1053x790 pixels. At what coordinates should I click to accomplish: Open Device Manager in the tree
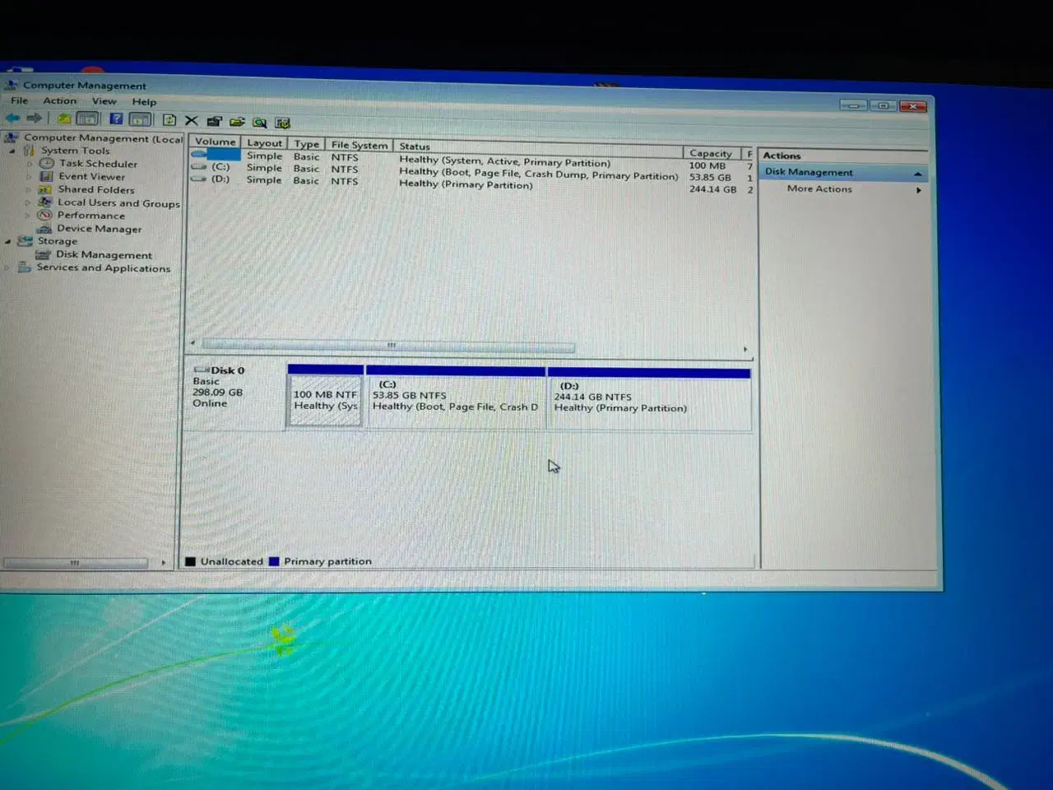99,229
